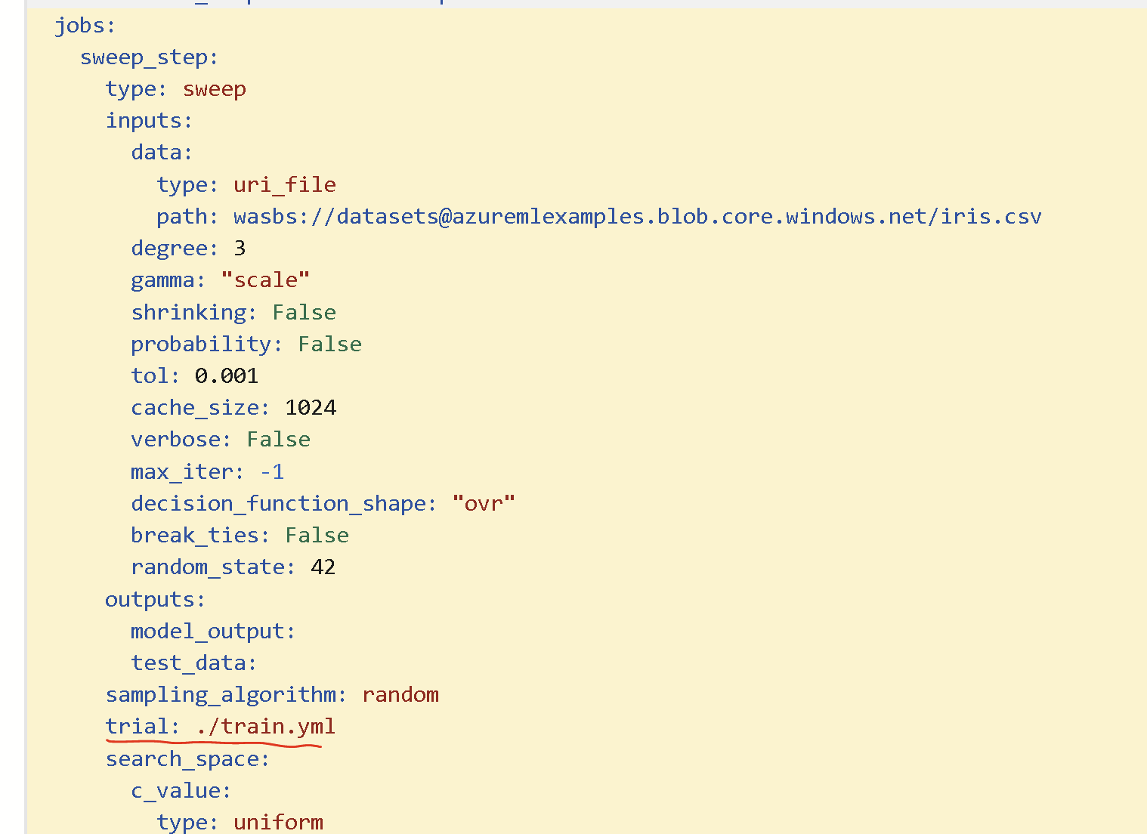Click the 'uniform' type value
The width and height of the screenshot is (1147, 834).
point(278,823)
